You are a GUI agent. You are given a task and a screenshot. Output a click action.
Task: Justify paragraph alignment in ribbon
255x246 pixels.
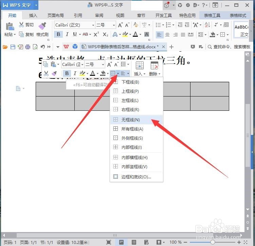click(183, 35)
